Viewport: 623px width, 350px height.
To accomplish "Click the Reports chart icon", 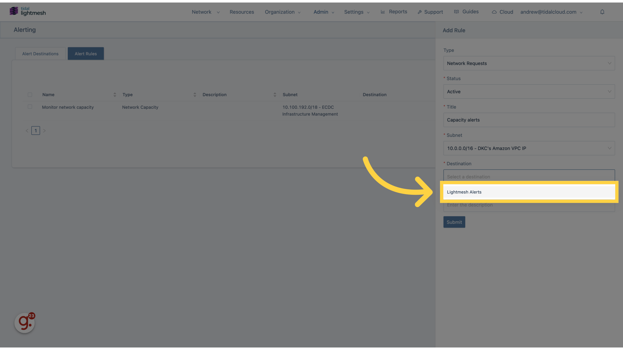I will click(x=383, y=11).
